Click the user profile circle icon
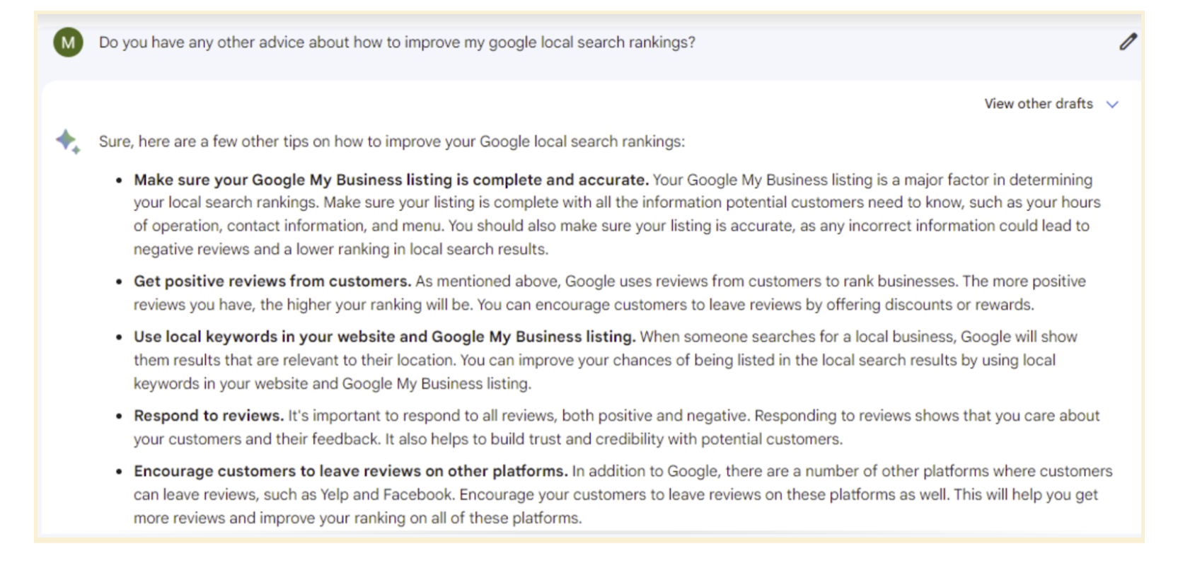Viewport: 1178px width, 563px height. (67, 42)
